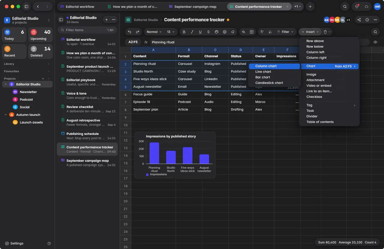Open the share options
The height and width of the screenshot is (249, 384).
(359, 20)
